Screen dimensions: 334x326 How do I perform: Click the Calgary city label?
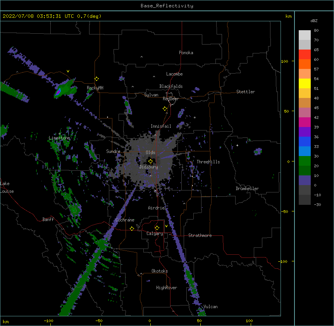[x=155, y=233]
